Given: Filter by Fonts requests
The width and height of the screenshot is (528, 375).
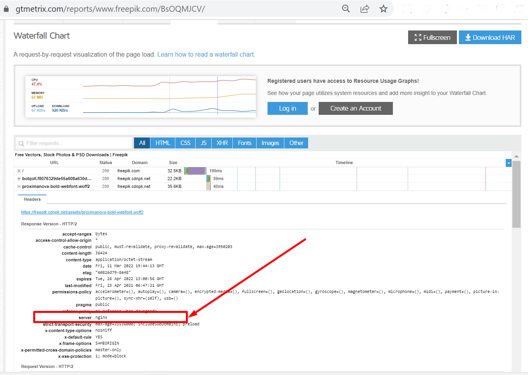Looking at the screenshot, I should pyautogui.click(x=244, y=143).
